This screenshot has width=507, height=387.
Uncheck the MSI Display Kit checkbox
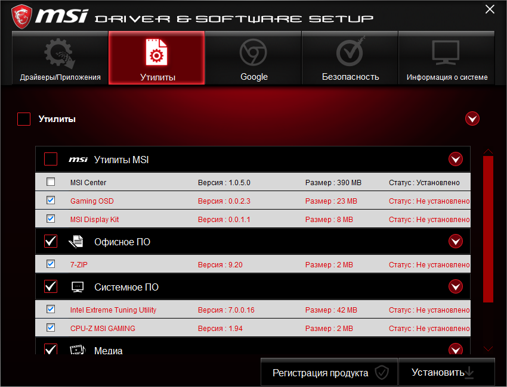(51, 219)
